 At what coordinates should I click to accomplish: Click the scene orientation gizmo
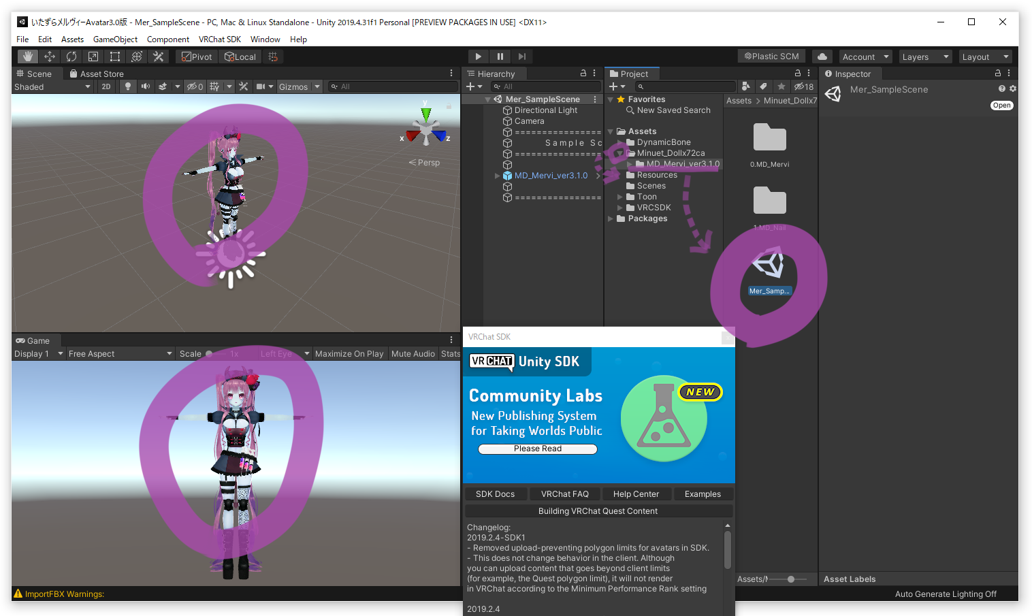pyautogui.click(x=426, y=129)
